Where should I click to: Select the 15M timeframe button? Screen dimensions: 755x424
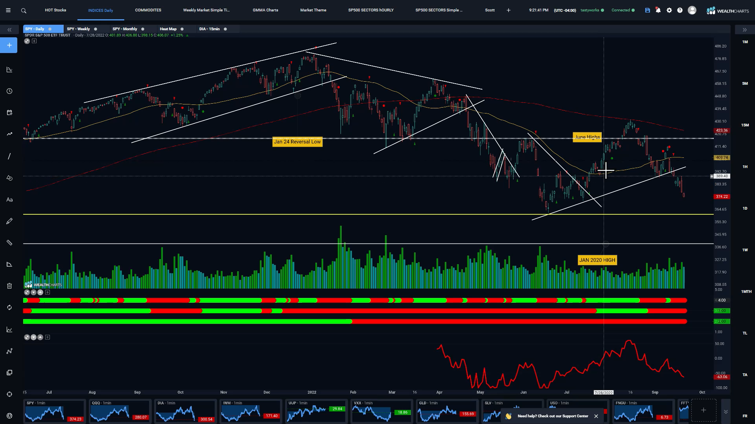745,125
